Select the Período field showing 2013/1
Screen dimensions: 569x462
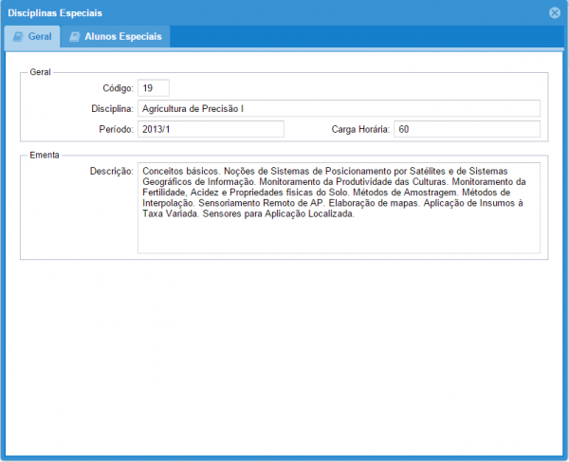pos(211,129)
